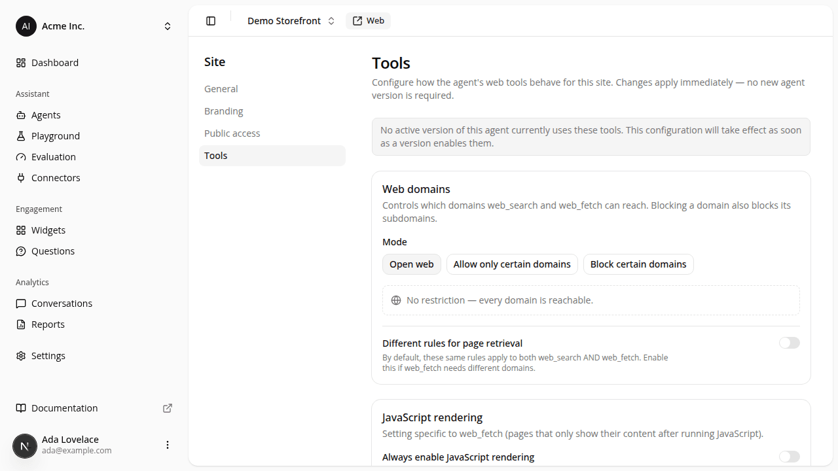This screenshot has height=471, width=838.
Task: Click the Questions help-bubble icon
Action: pos(21,251)
